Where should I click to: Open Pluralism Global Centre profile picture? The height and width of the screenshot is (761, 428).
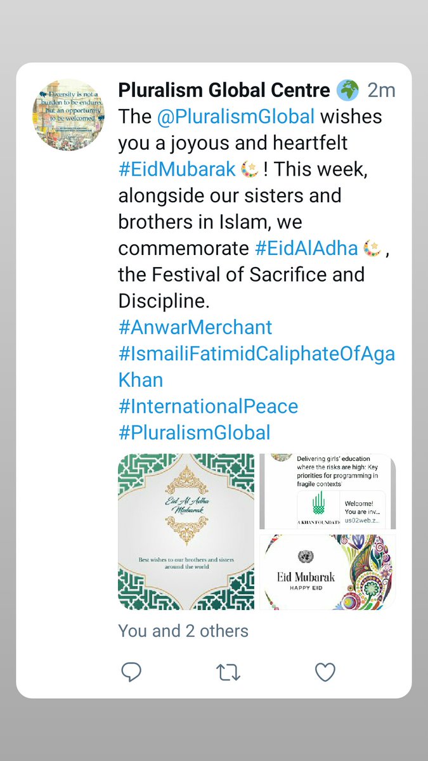(68, 115)
